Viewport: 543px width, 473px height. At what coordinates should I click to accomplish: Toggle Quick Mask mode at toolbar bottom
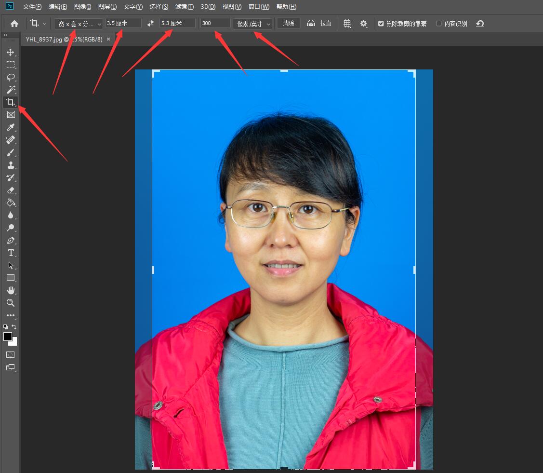point(10,354)
